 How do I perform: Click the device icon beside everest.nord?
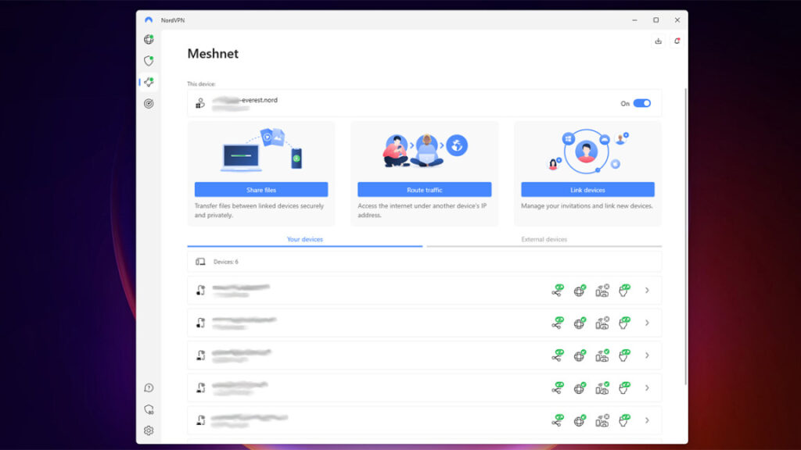(x=200, y=104)
